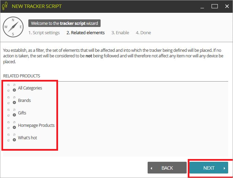Select the Brands label in related products
Viewport: 233px width, 178px height.
(x=24, y=101)
